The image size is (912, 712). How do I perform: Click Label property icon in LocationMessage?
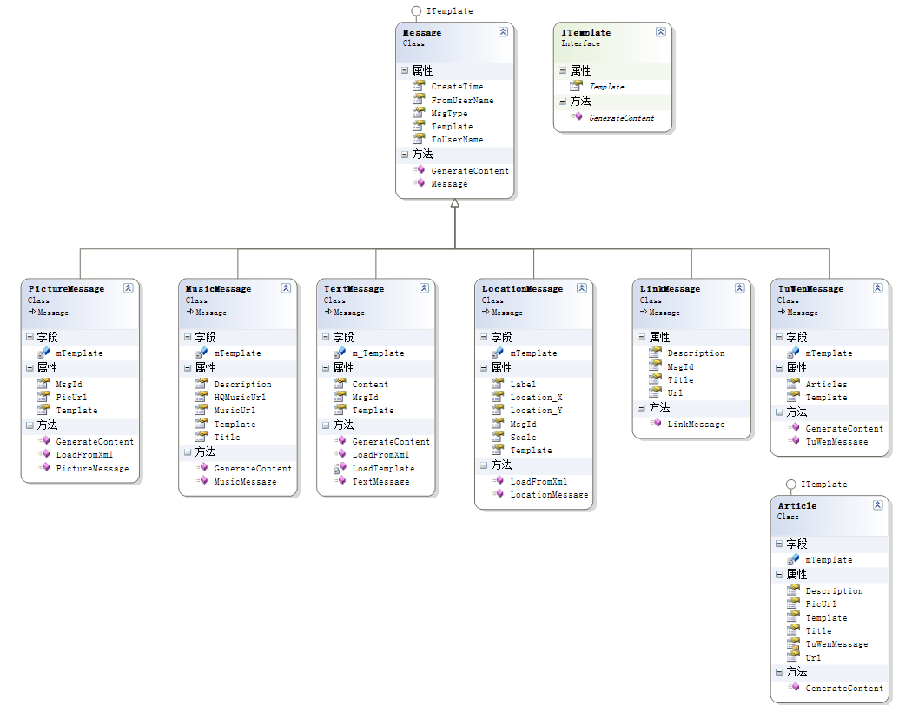pos(498,384)
